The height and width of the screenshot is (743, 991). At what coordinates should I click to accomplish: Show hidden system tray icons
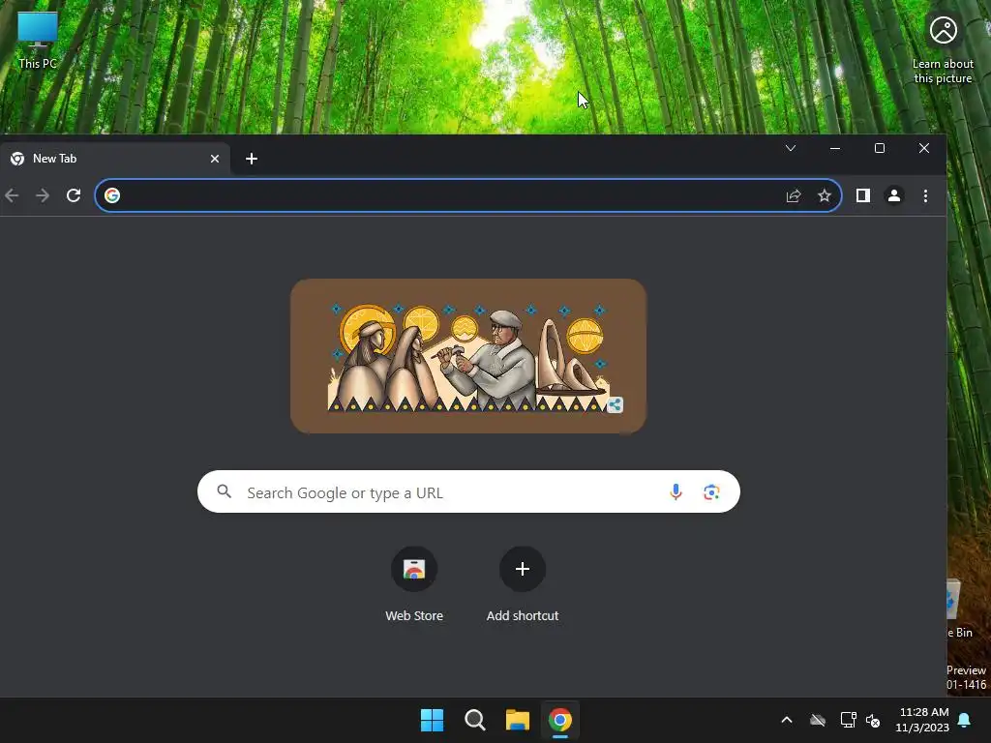click(x=787, y=720)
